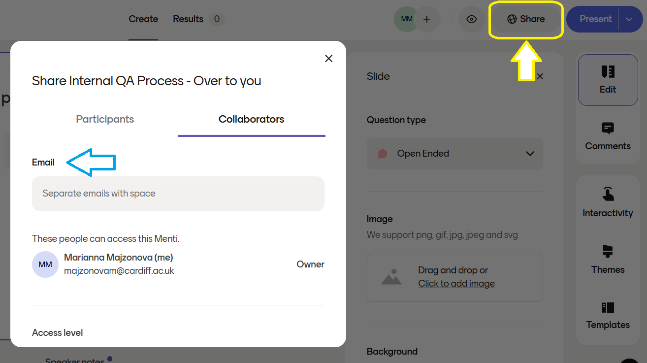Click the image placeholder icon
The image size is (647, 363).
pyautogui.click(x=391, y=277)
